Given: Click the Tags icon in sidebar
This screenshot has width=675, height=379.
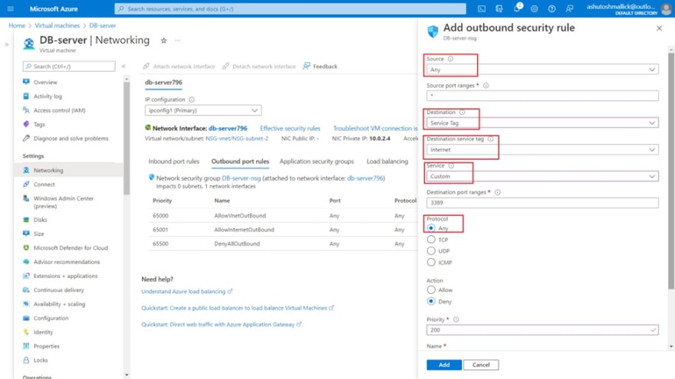Looking at the screenshot, I should tap(26, 124).
